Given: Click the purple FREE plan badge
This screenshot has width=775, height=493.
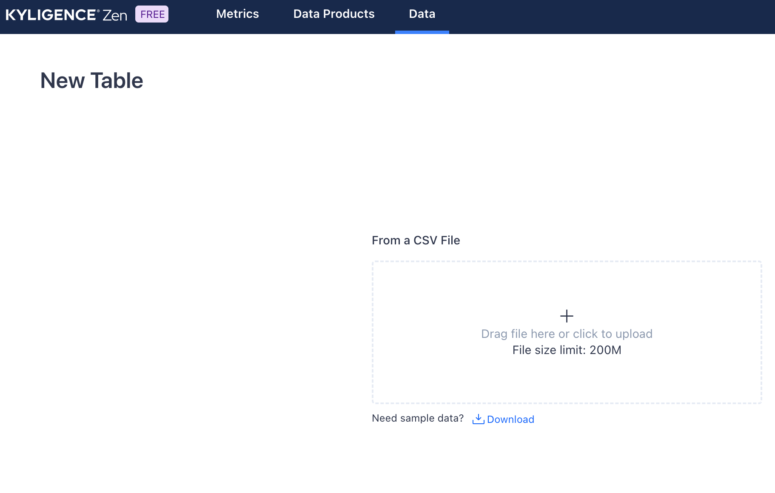Looking at the screenshot, I should point(152,14).
